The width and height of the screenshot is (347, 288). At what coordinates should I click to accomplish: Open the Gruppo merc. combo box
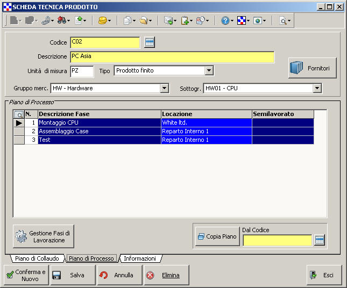click(165, 88)
